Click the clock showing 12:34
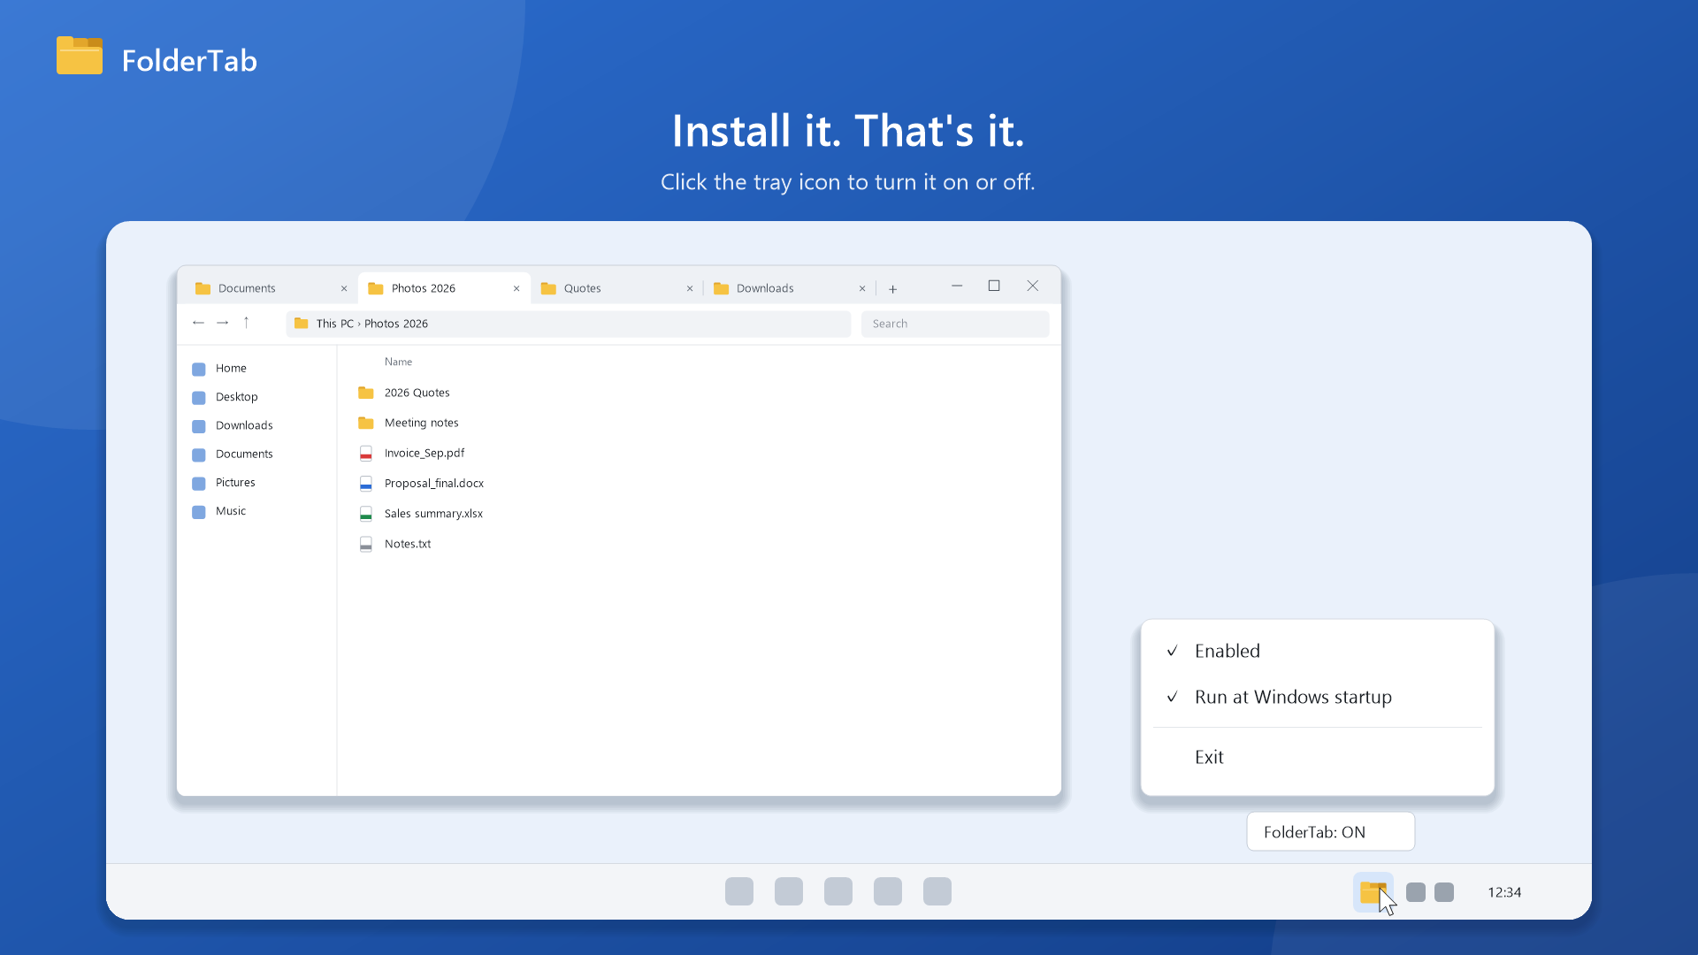 point(1504,892)
